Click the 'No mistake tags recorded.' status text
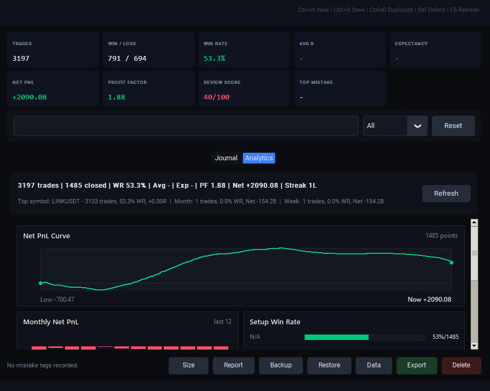This screenshot has width=490, height=391. tap(42, 365)
